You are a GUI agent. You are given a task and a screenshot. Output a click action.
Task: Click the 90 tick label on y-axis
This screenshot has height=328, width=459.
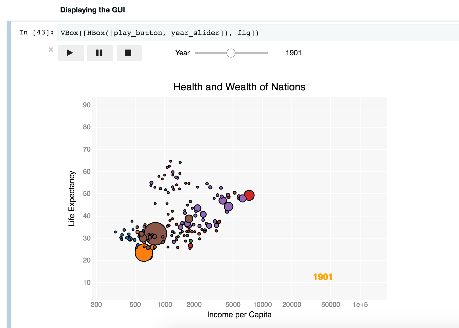[87, 105]
